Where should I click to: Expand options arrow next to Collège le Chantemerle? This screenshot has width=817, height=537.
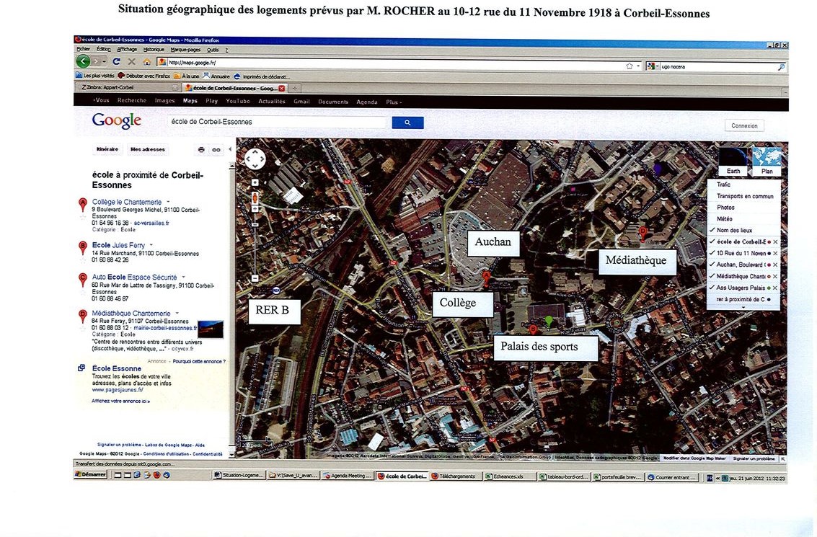point(168,202)
